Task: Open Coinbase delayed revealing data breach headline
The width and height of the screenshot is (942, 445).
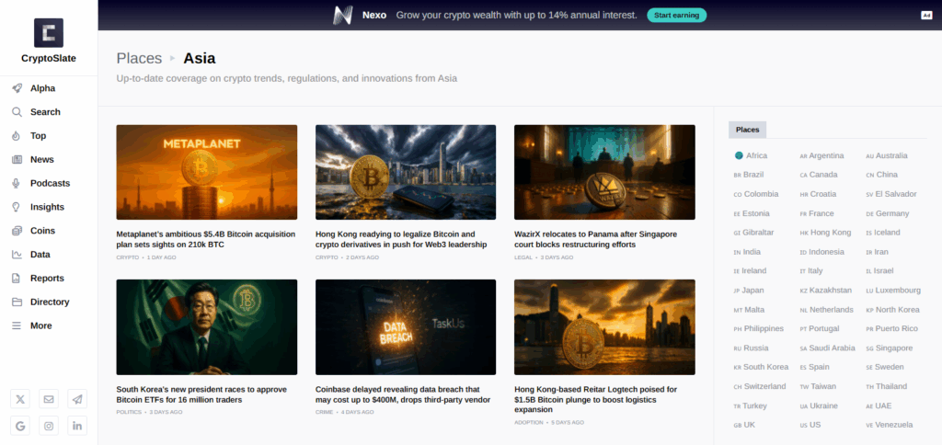Action: [x=403, y=394]
